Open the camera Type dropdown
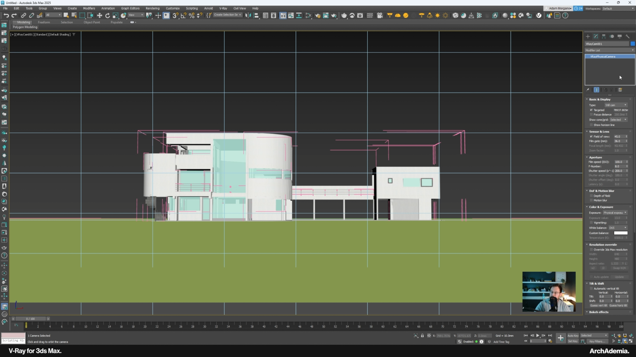This screenshot has width=636, height=357. click(x=616, y=105)
